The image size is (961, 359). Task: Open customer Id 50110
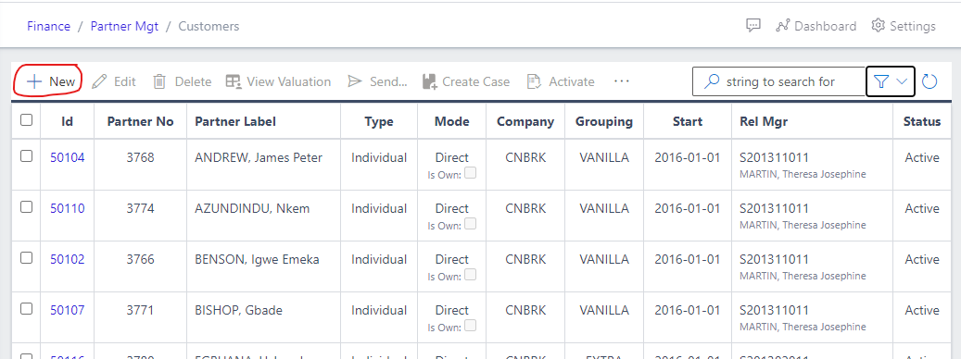68,208
